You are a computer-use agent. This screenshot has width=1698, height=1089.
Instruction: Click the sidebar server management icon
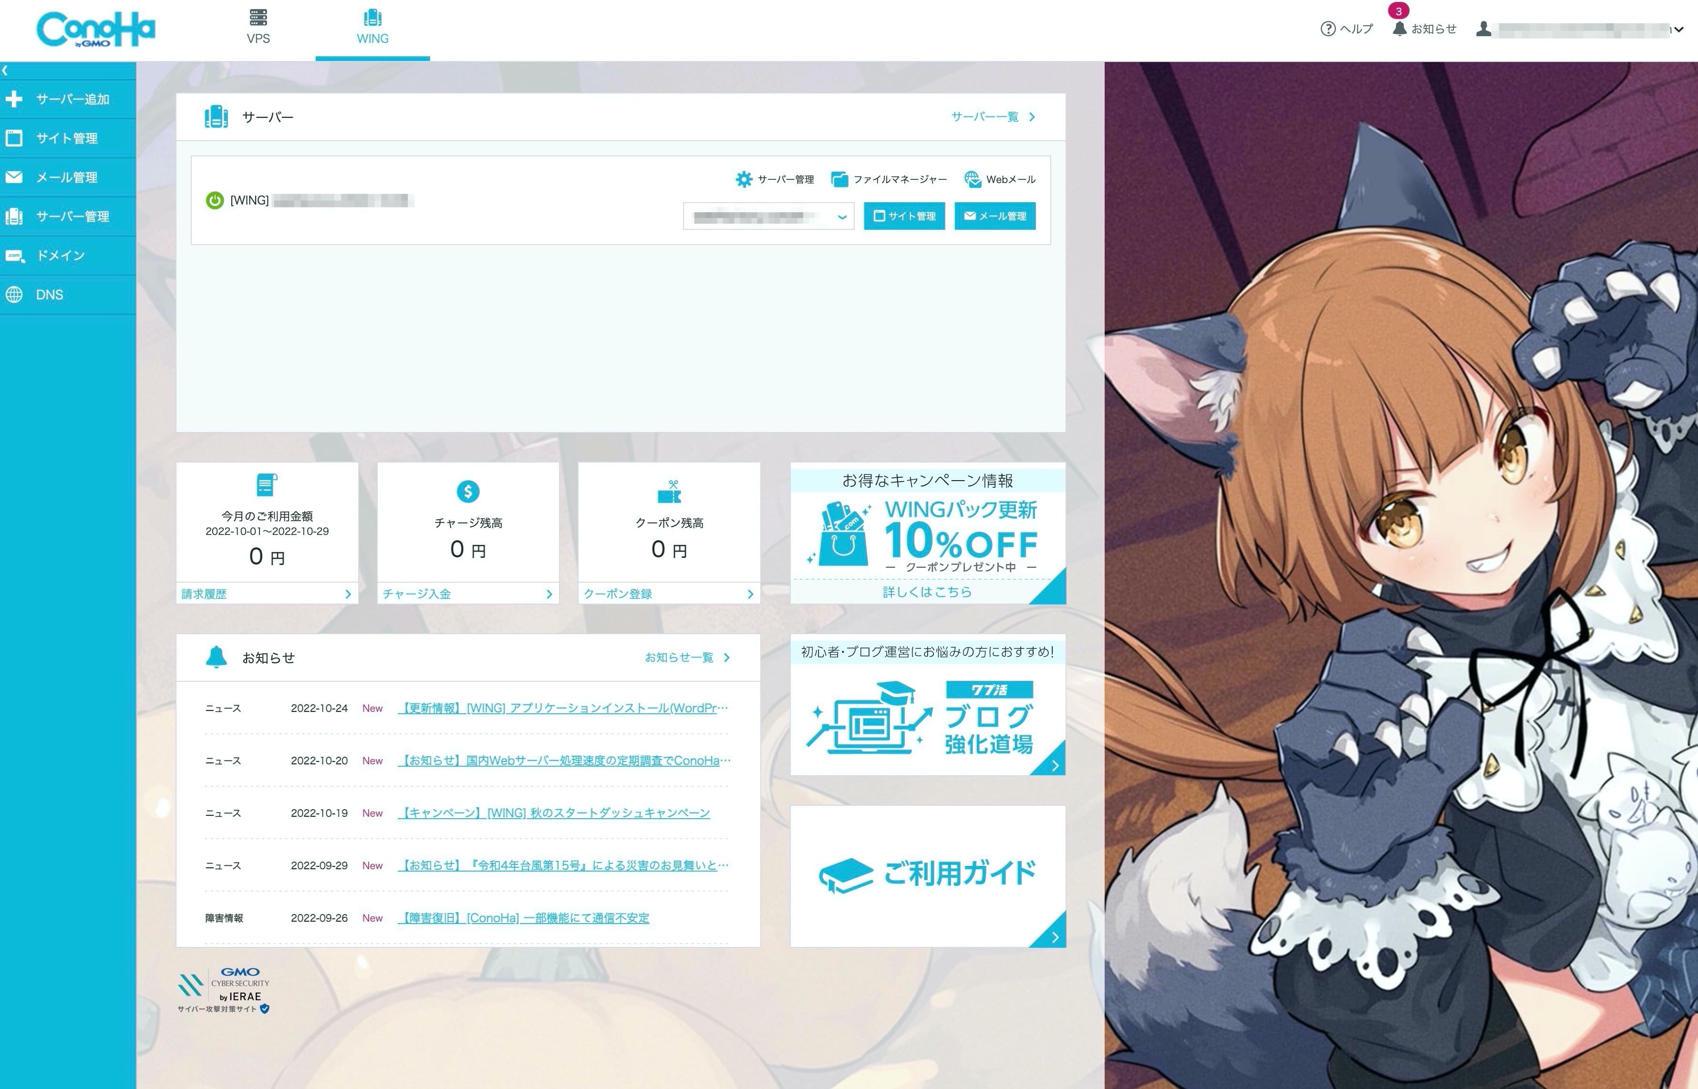pyautogui.click(x=14, y=216)
